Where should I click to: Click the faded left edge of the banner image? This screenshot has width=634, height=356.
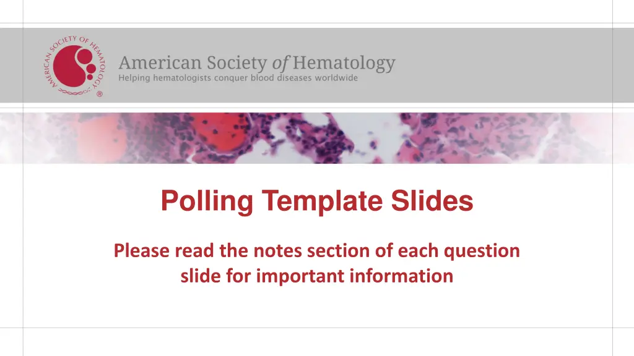[x=19, y=139]
